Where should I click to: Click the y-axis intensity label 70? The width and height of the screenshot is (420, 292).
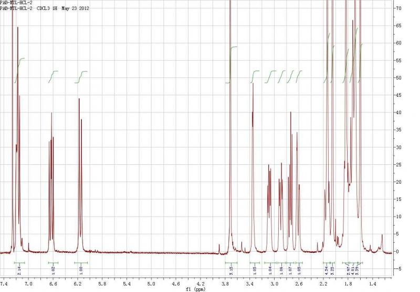point(398,8)
